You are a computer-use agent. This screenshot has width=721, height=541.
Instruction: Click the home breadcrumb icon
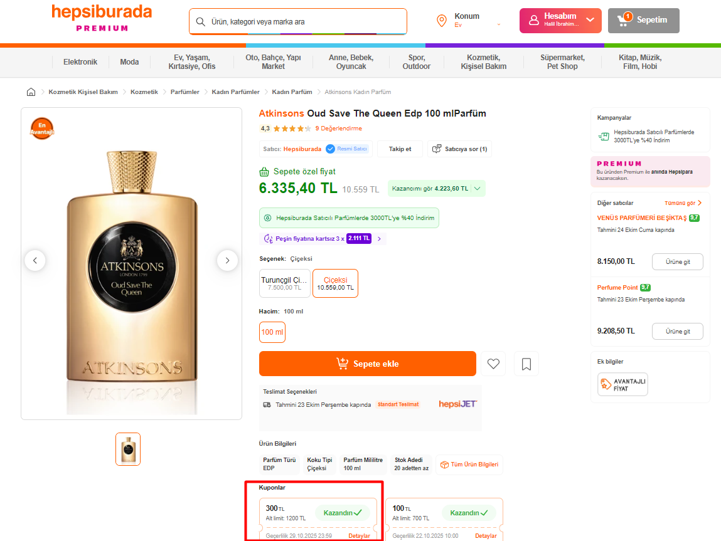click(x=31, y=92)
